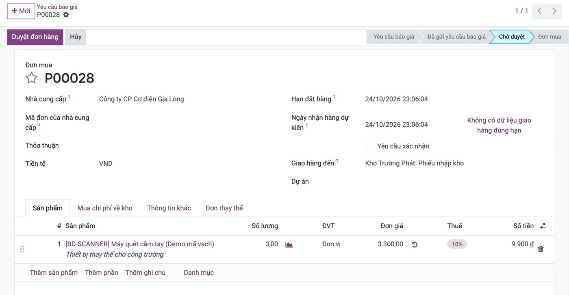Open product BD-SCANNER Máy quét cầm tay
Viewport: 569px width, 295px height.
pyautogui.click(x=140, y=244)
